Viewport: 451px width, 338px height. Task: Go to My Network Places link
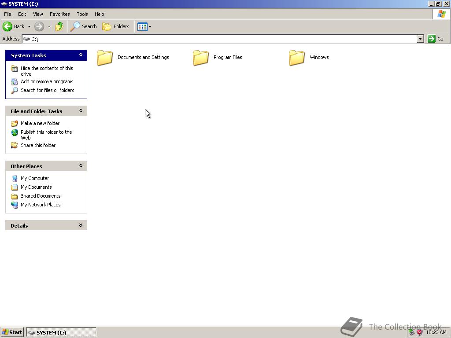coord(41,205)
